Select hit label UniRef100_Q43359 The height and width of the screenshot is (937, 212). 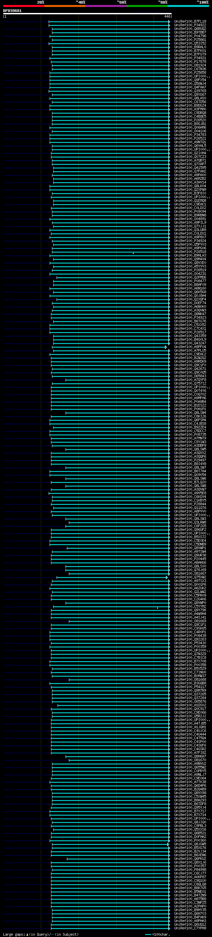[190, 336]
